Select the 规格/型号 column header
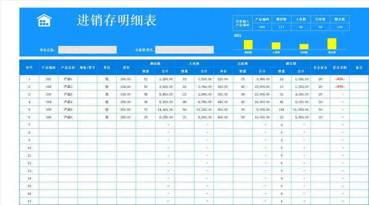The width and height of the screenshot is (369, 205). coord(87,67)
